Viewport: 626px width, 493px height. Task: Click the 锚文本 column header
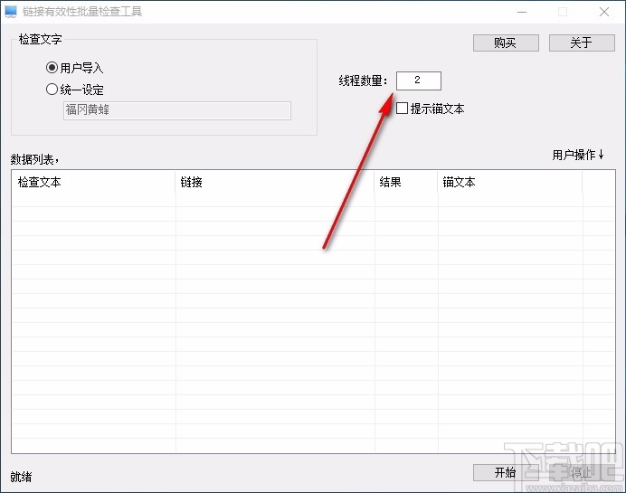click(x=510, y=183)
